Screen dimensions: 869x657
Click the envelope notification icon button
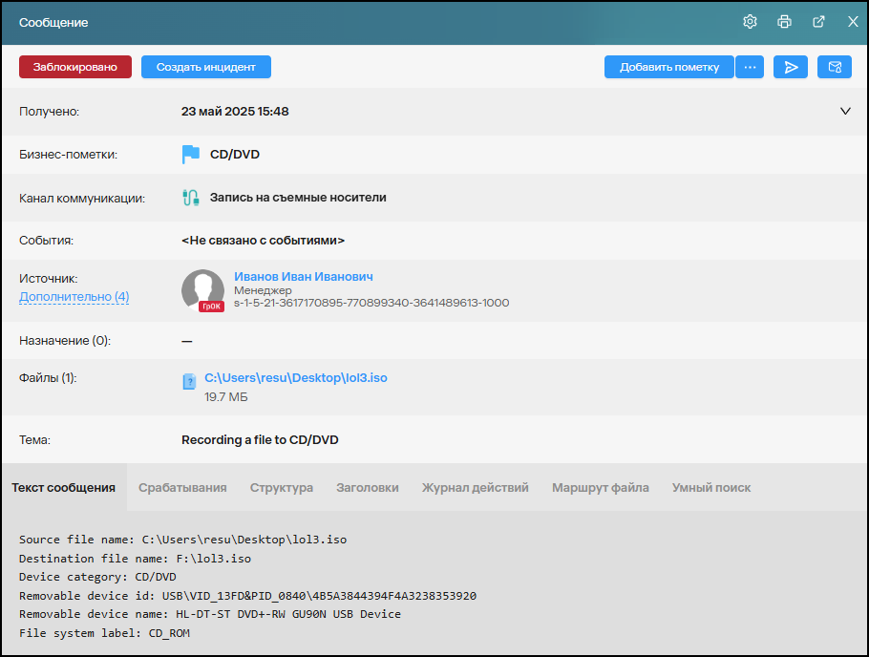coord(835,67)
